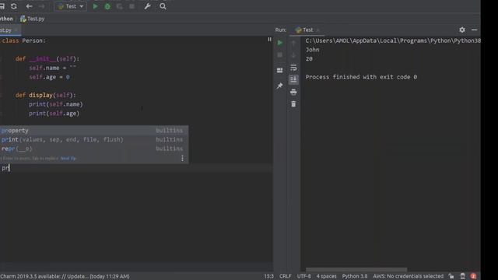Open the CRLF line separator selector
The image size is (498, 280).
click(x=286, y=276)
